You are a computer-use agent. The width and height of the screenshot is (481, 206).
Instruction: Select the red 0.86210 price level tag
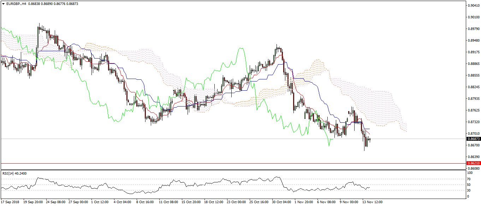tap(473, 163)
